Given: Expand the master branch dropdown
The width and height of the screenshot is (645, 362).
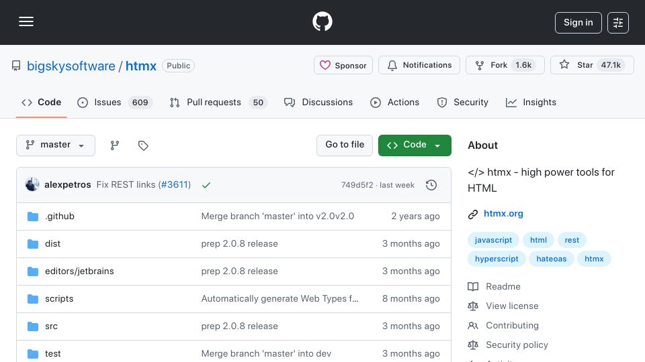Looking at the screenshot, I should (x=56, y=145).
